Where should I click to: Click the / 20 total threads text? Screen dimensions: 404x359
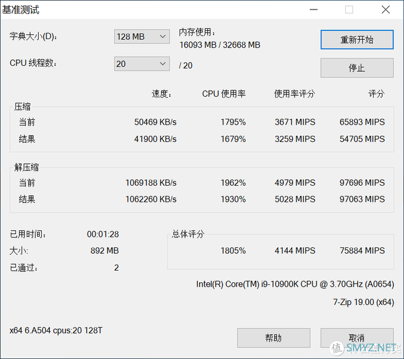[186, 66]
